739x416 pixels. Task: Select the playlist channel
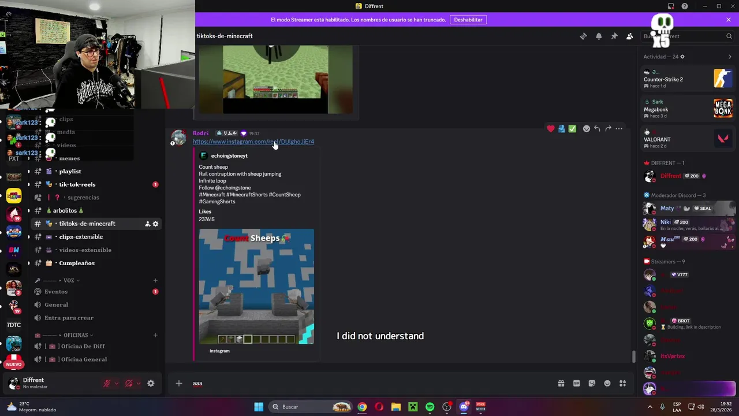tap(96, 171)
